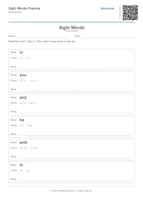143x202 pixels.
Task: Click the word-puzzles category text
Action: 15,12
